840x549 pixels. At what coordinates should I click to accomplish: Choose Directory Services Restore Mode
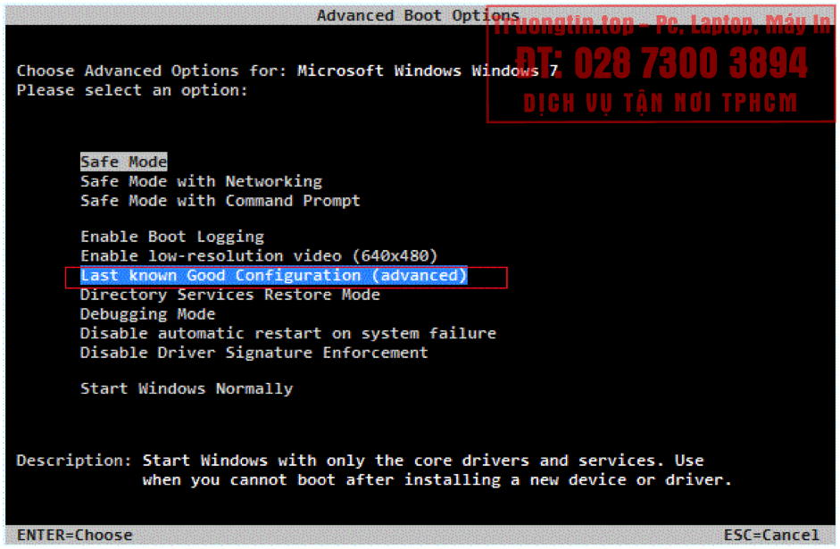229,295
